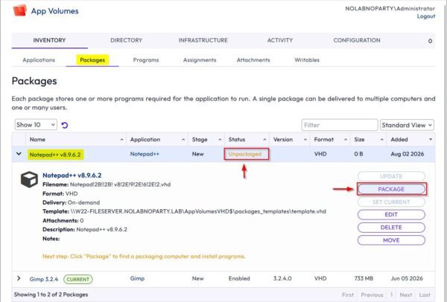Go to the Next page
447x302 pixels.
click(x=406, y=295)
